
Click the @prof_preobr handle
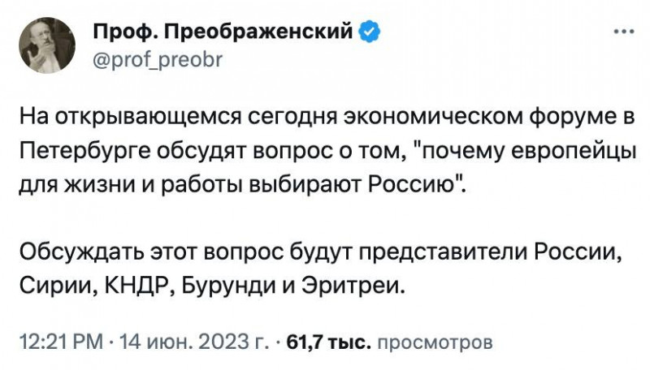point(158,59)
